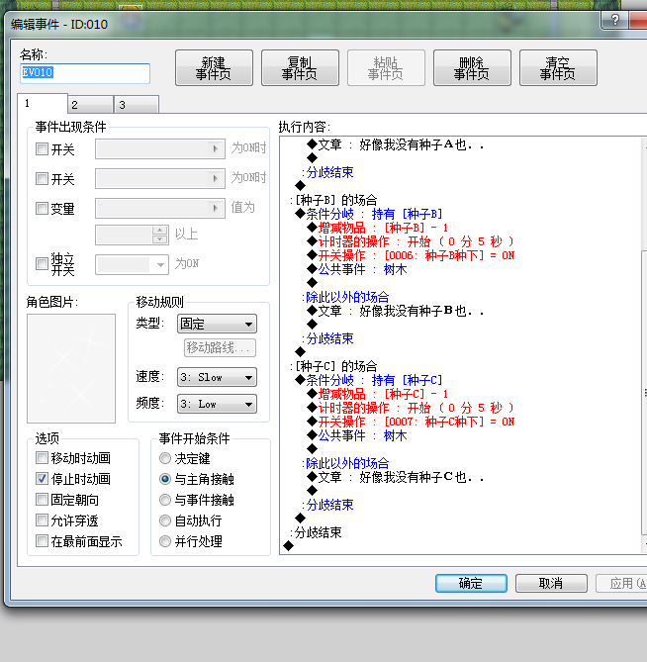Viewport: 647px width, 662px height.
Task: Select the 开关操作 [0007: 种子C种下] command
Action: point(411,422)
